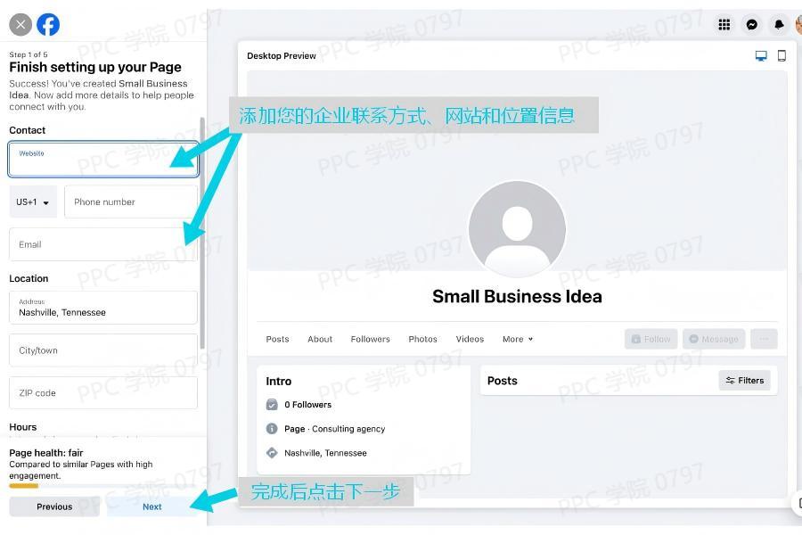
Task: Click the Filters button in Posts
Action: tap(744, 381)
